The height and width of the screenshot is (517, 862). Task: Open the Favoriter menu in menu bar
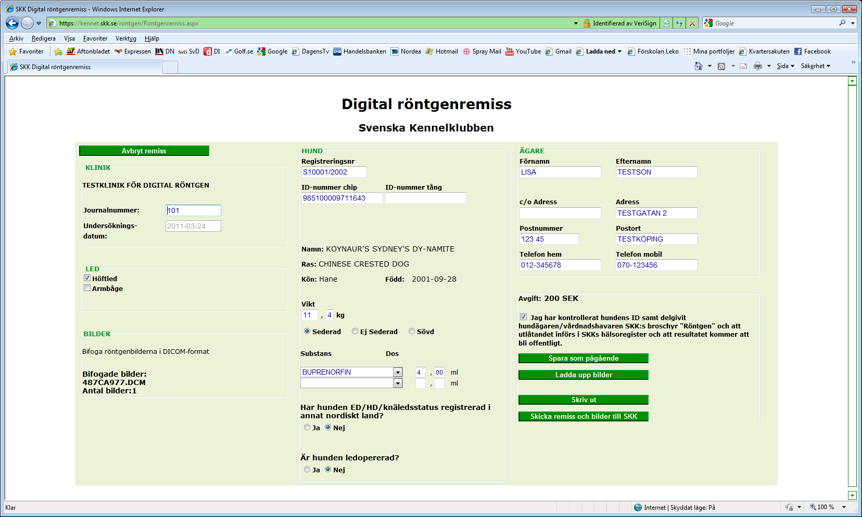[x=95, y=38]
